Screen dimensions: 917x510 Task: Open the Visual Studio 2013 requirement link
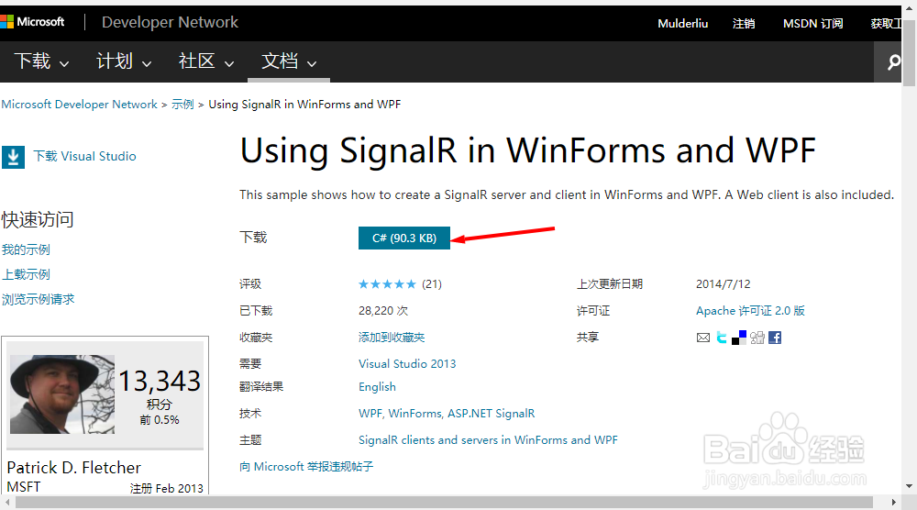click(x=407, y=364)
